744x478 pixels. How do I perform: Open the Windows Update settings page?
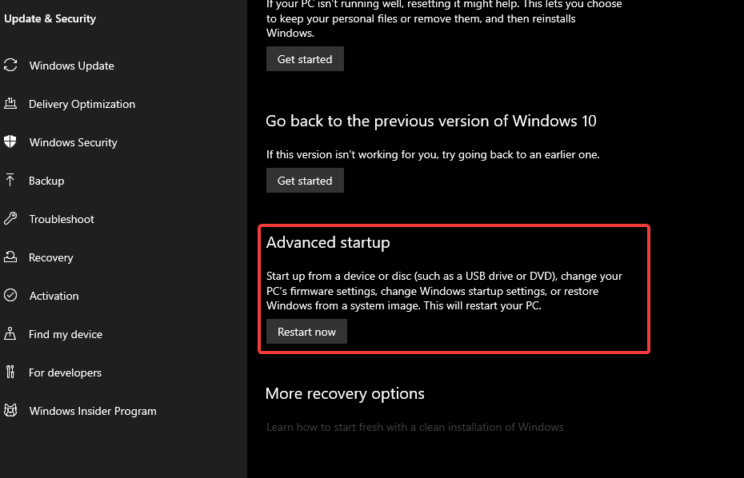(71, 66)
